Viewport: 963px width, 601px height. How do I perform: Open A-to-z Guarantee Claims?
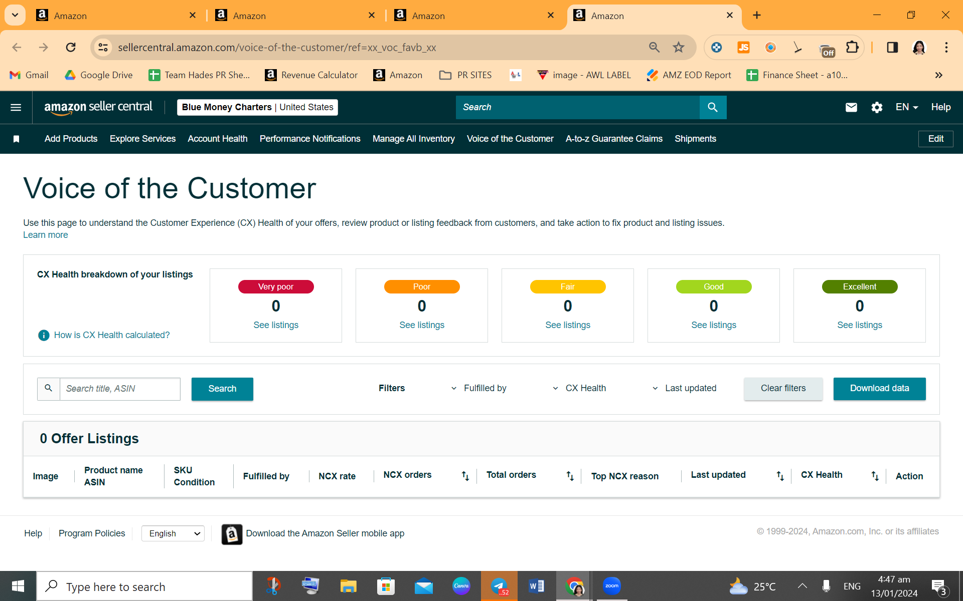point(614,139)
